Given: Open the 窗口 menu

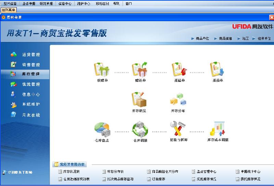Looking at the screenshot, I should tap(129, 3).
